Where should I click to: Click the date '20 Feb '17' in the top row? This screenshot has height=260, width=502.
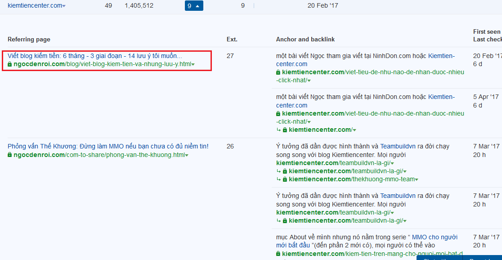pyautogui.click(x=323, y=5)
